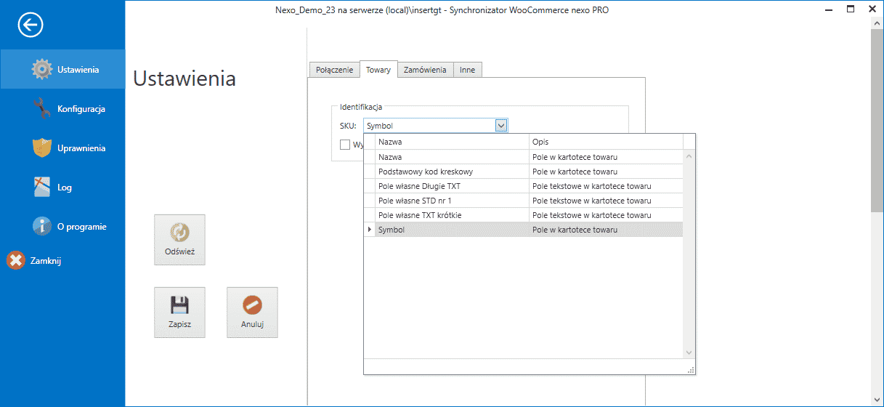This screenshot has width=884, height=407.
Task: Open Uprawnienia shield icon in sidebar
Action: 42,148
